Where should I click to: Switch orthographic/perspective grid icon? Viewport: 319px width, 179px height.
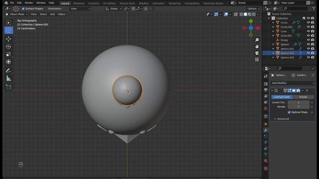257,60
